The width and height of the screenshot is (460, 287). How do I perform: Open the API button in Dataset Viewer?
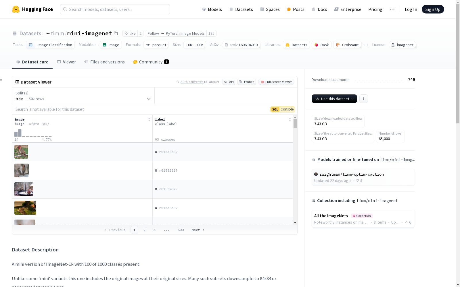coord(229,82)
